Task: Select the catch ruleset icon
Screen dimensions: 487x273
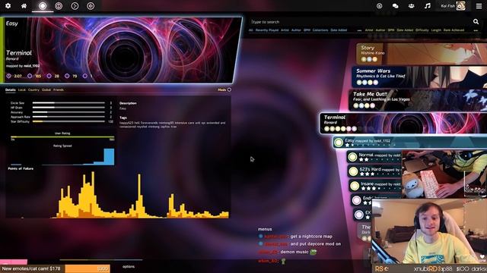Action: point(75,6)
